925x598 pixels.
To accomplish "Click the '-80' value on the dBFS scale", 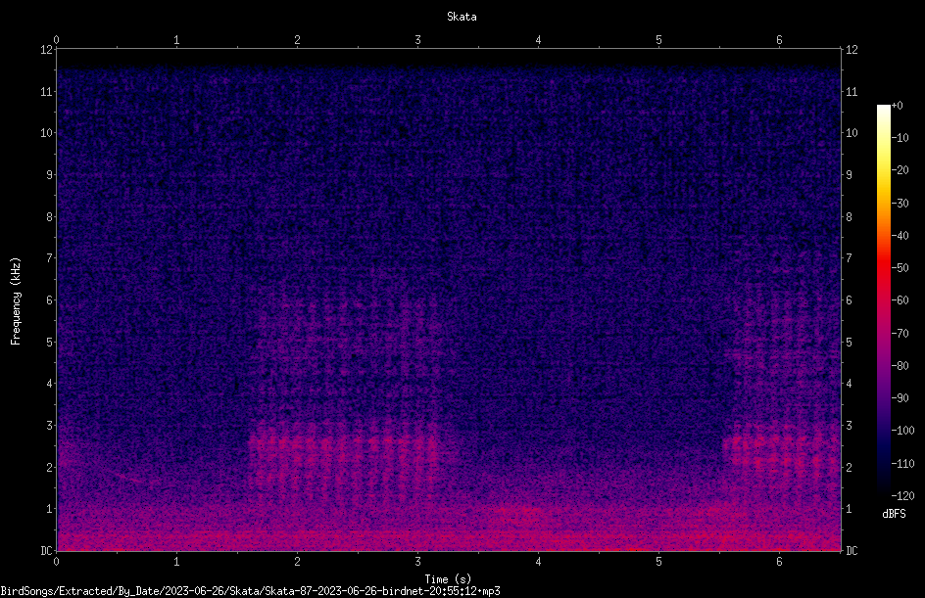I will click(x=900, y=366).
